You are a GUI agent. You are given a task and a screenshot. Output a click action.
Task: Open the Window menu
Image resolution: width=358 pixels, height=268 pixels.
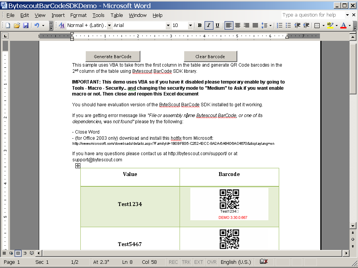pos(138,15)
